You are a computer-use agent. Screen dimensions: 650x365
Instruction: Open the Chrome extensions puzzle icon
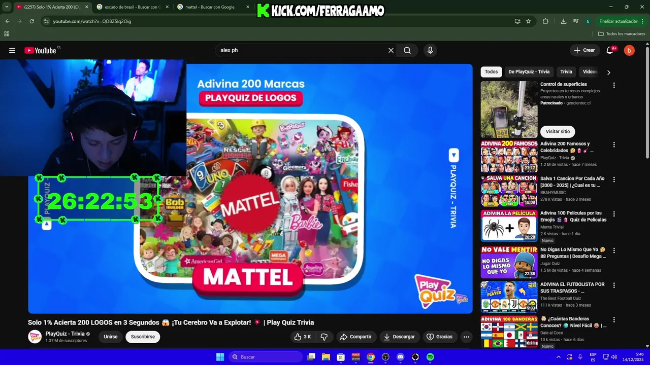pos(545,21)
